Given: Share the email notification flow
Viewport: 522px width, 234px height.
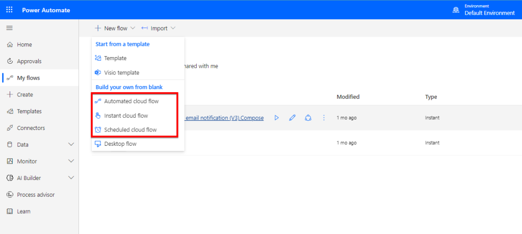Looking at the screenshot, I should (308, 118).
